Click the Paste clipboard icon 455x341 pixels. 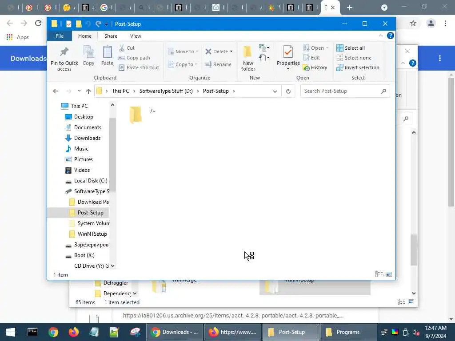pos(107,56)
